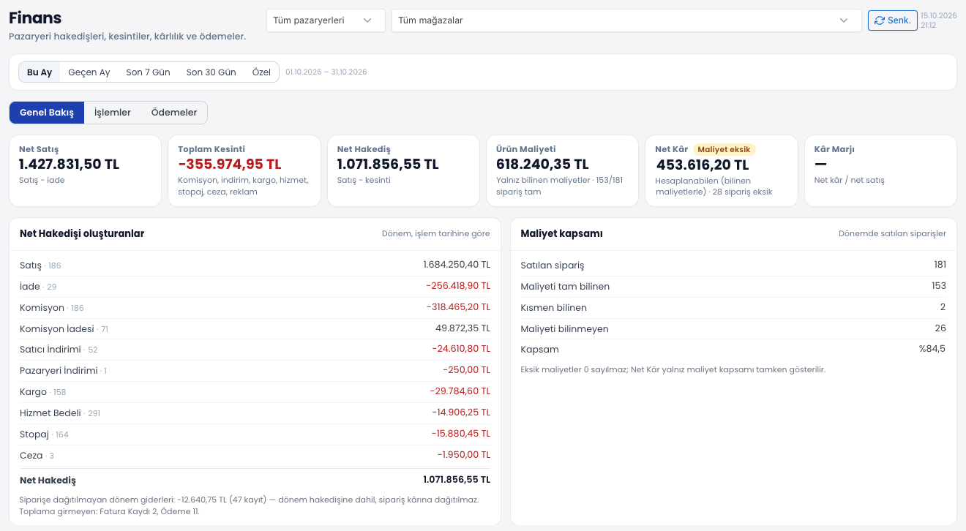Click the Komisyon İadesi row label

pos(57,329)
